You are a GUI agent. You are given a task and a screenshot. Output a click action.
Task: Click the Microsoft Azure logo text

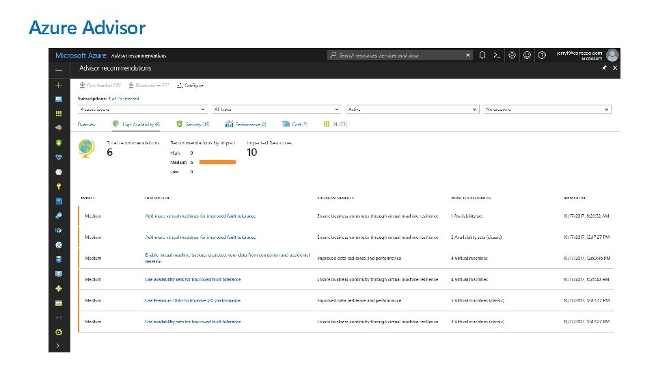(81, 55)
